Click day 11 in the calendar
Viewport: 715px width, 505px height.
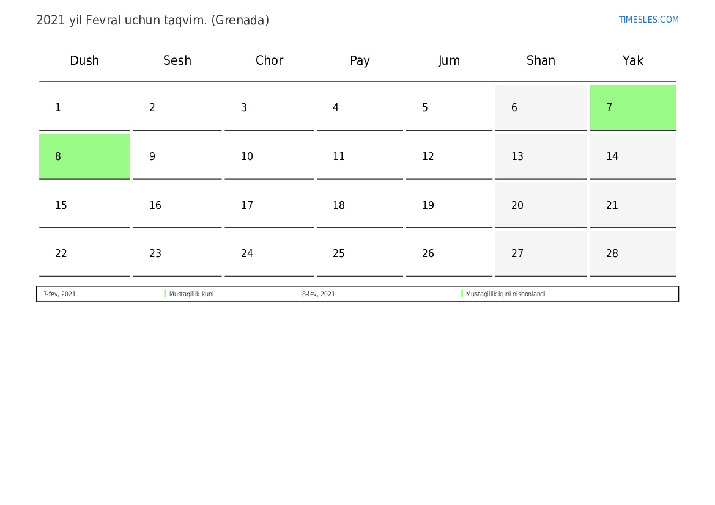click(x=360, y=156)
